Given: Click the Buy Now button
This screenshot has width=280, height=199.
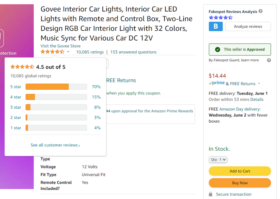Looking at the screenshot, I should 240,183.
